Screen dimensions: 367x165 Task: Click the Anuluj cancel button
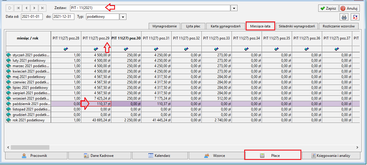(x=350, y=8)
